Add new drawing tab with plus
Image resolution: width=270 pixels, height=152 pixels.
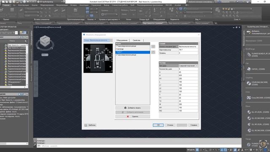(216, 23)
